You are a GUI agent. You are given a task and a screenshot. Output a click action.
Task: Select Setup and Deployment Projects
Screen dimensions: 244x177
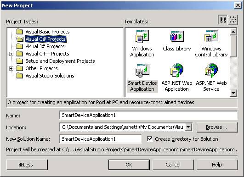click(x=60, y=61)
